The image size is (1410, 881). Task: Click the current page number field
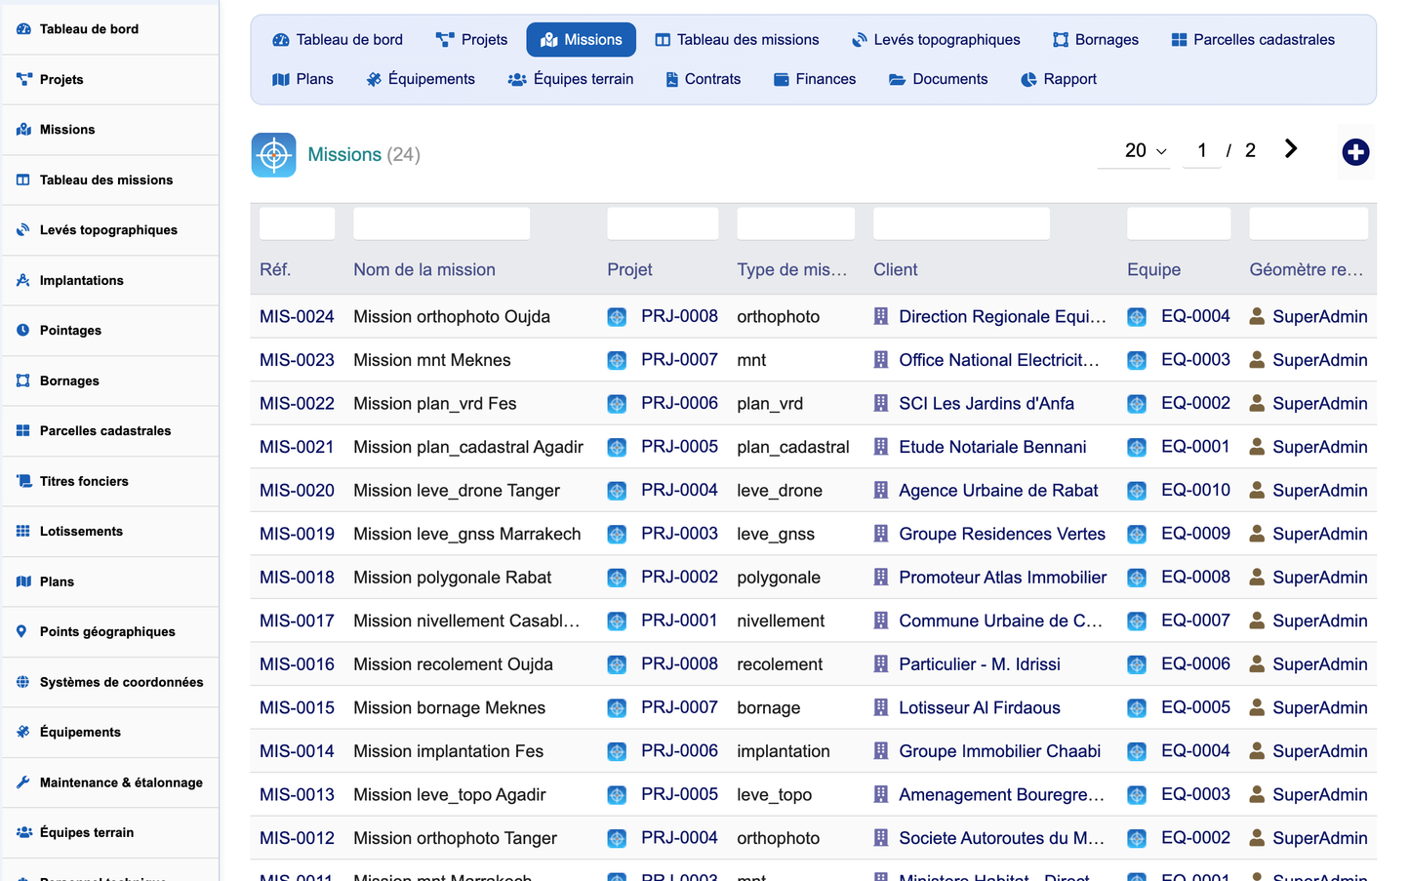(x=1202, y=151)
